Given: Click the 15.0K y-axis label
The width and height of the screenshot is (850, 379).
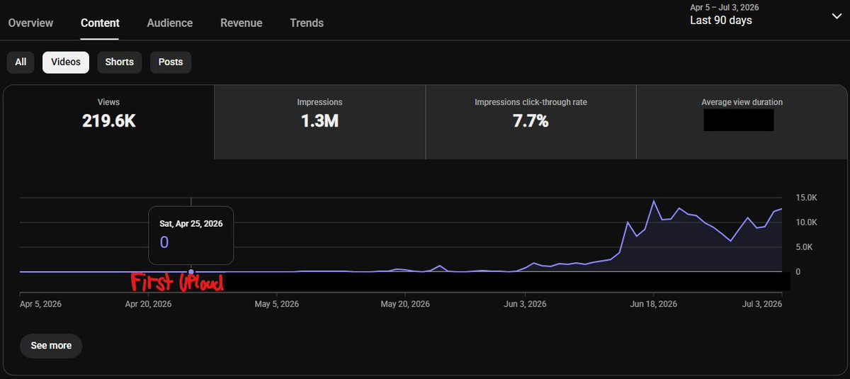Looking at the screenshot, I should [807, 198].
